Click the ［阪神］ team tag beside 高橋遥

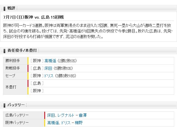point(37,61)
